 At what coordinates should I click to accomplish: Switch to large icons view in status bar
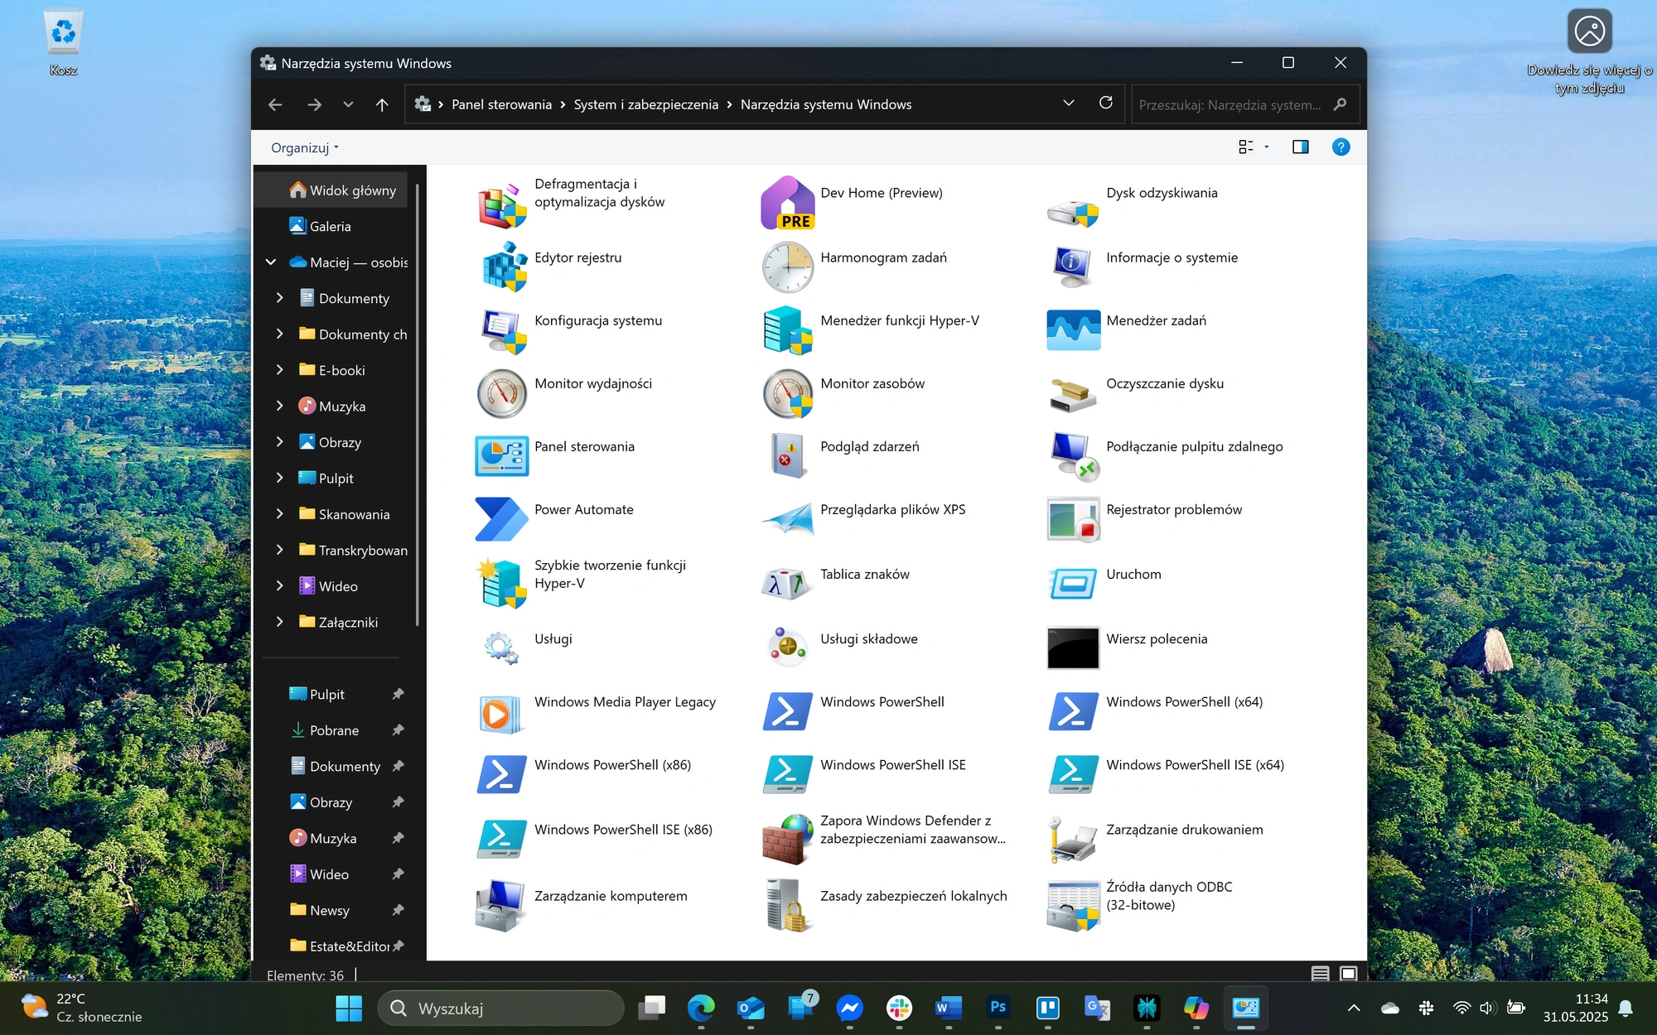(x=1349, y=974)
